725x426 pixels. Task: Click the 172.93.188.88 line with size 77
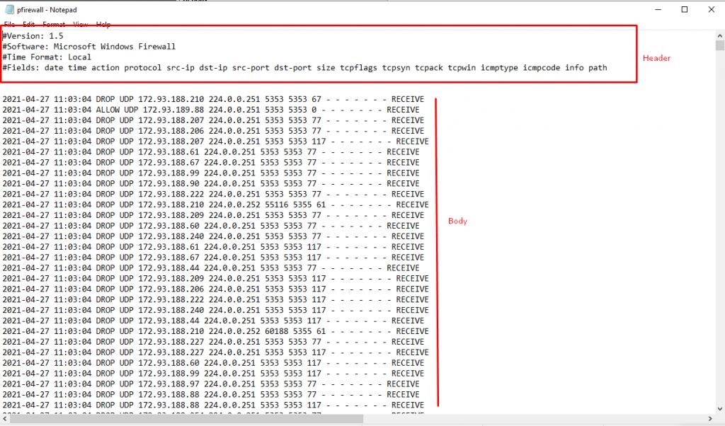pyautogui.click(x=211, y=395)
